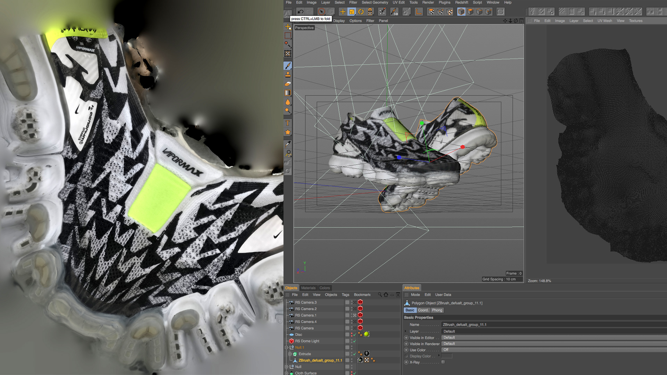Image resolution: width=667 pixels, height=375 pixels.
Task: Open the 3D paint brush icon
Action: 394,12
